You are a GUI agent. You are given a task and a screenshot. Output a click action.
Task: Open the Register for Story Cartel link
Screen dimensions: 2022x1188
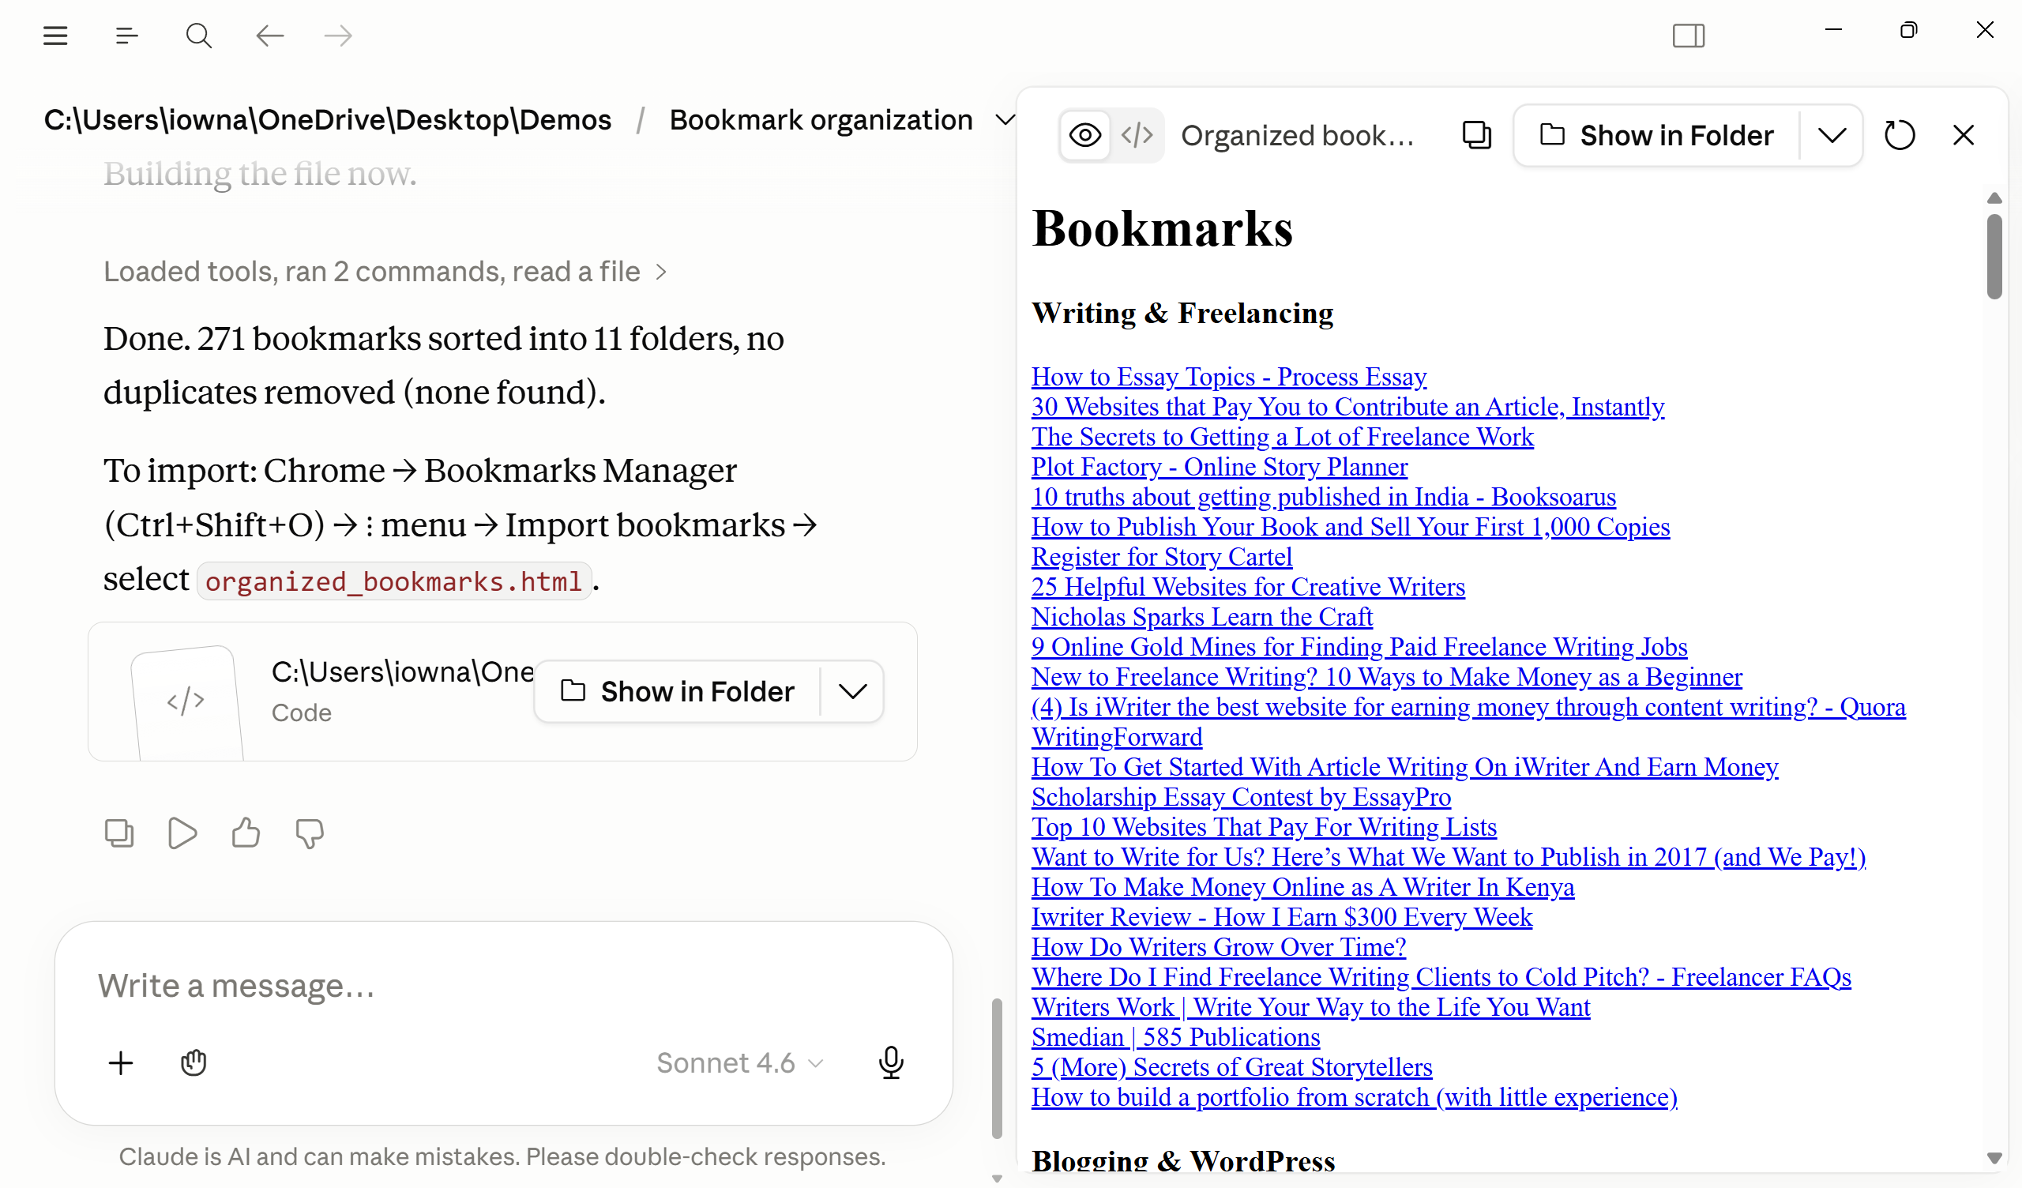[1161, 556]
